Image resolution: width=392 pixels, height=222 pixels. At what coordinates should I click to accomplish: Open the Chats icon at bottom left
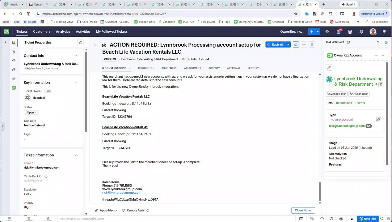tap(9, 219)
